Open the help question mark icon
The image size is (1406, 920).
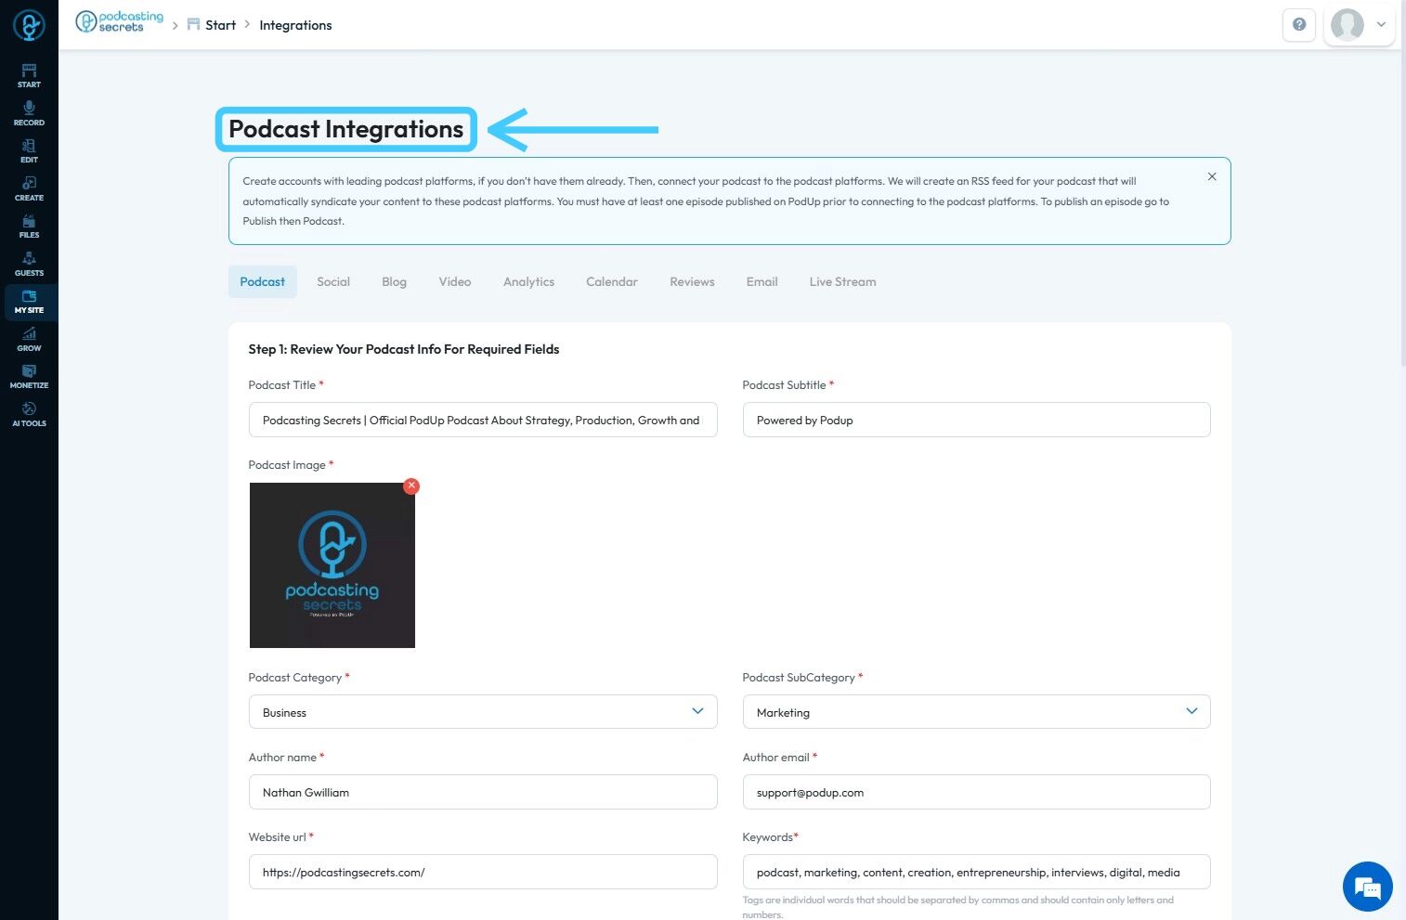point(1299,25)
